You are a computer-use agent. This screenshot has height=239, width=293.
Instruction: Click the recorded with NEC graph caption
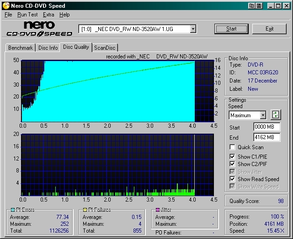[x=157, y=57]
